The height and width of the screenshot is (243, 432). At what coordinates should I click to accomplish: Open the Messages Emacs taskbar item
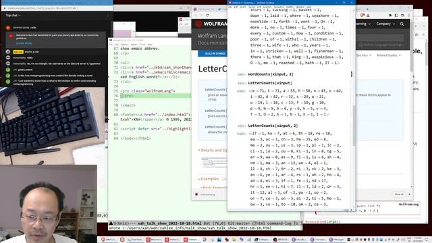pyautogui.click(x=337, y=240)
